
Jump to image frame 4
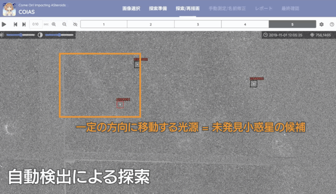[245, 24]
